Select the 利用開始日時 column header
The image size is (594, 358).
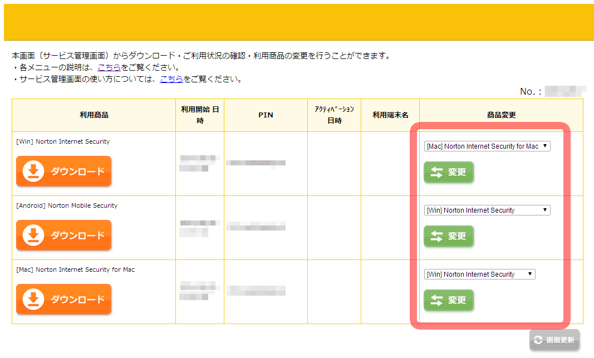point(200,115)
